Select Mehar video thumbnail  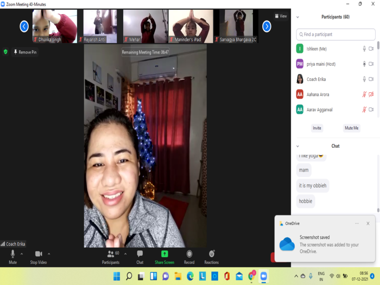tap(145, 27)
